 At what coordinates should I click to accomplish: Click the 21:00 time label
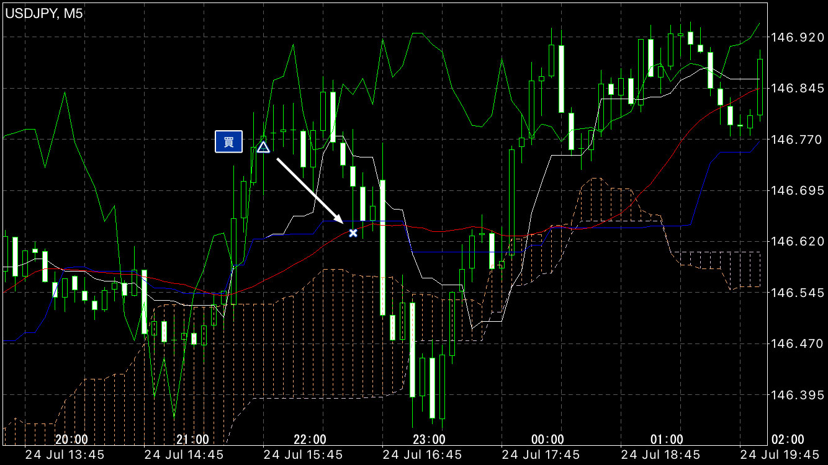coord(192,440)
